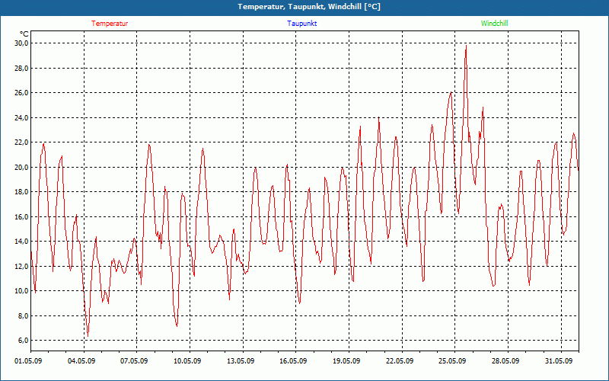Click the 28.05.09 date label

coord(505,361)
